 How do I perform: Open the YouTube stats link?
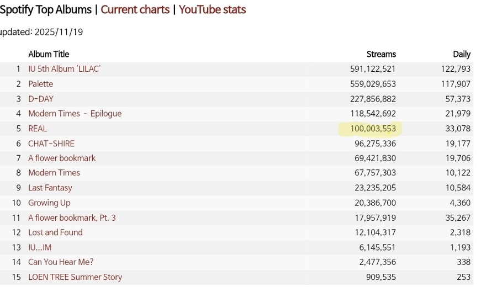pyautogui.click(x=212, y=9)
